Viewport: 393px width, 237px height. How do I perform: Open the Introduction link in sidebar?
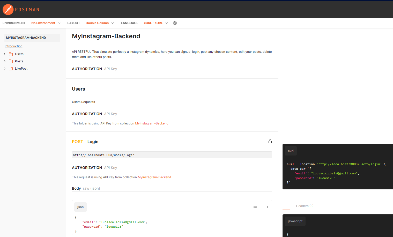point(13,46)
